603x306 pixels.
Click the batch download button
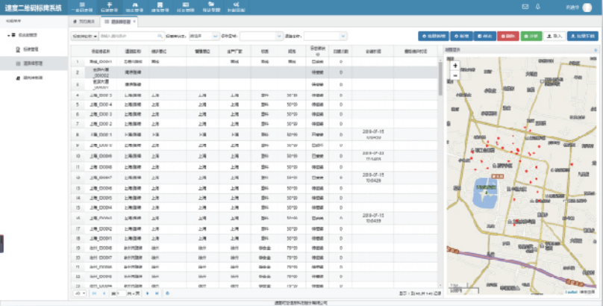coord(582,35)
